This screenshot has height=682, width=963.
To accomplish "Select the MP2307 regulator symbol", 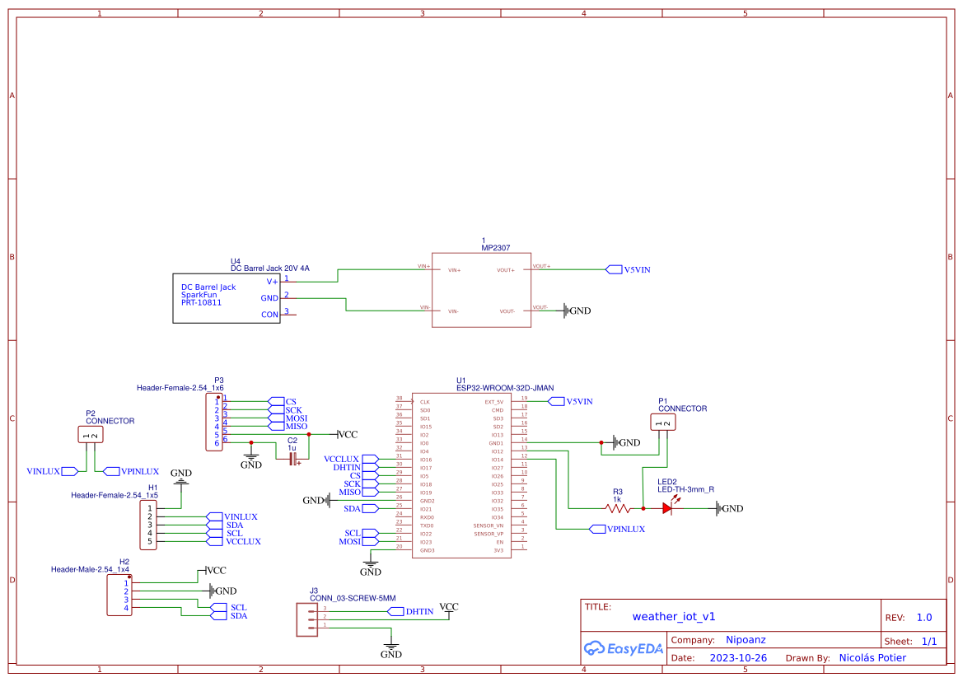I will [x=481, y=288].
